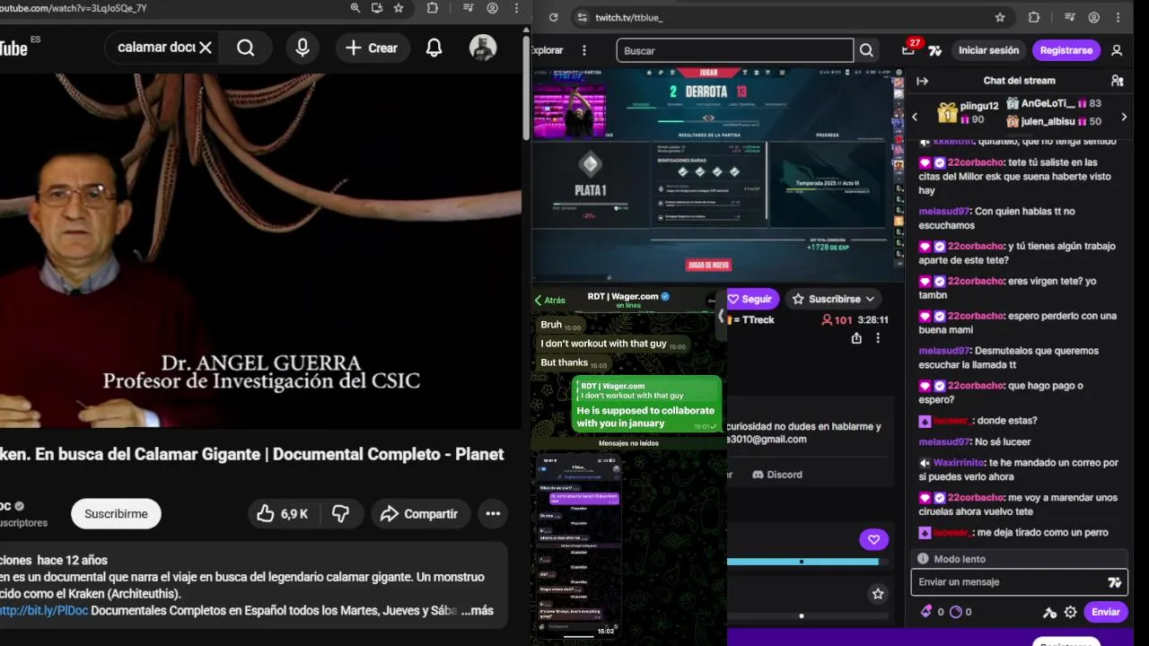The height and width of the screenshot is (646, 1149).
Task: Click the YouTube page scrollbar
Action: pyautogui.click(x=526, y=88)
